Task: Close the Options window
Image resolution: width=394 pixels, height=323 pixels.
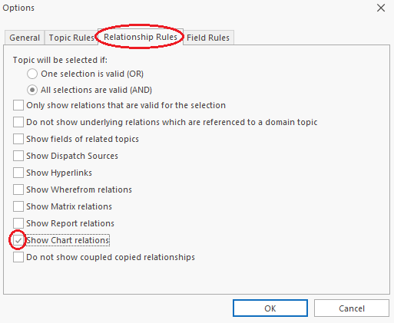Action: point(381,8)
